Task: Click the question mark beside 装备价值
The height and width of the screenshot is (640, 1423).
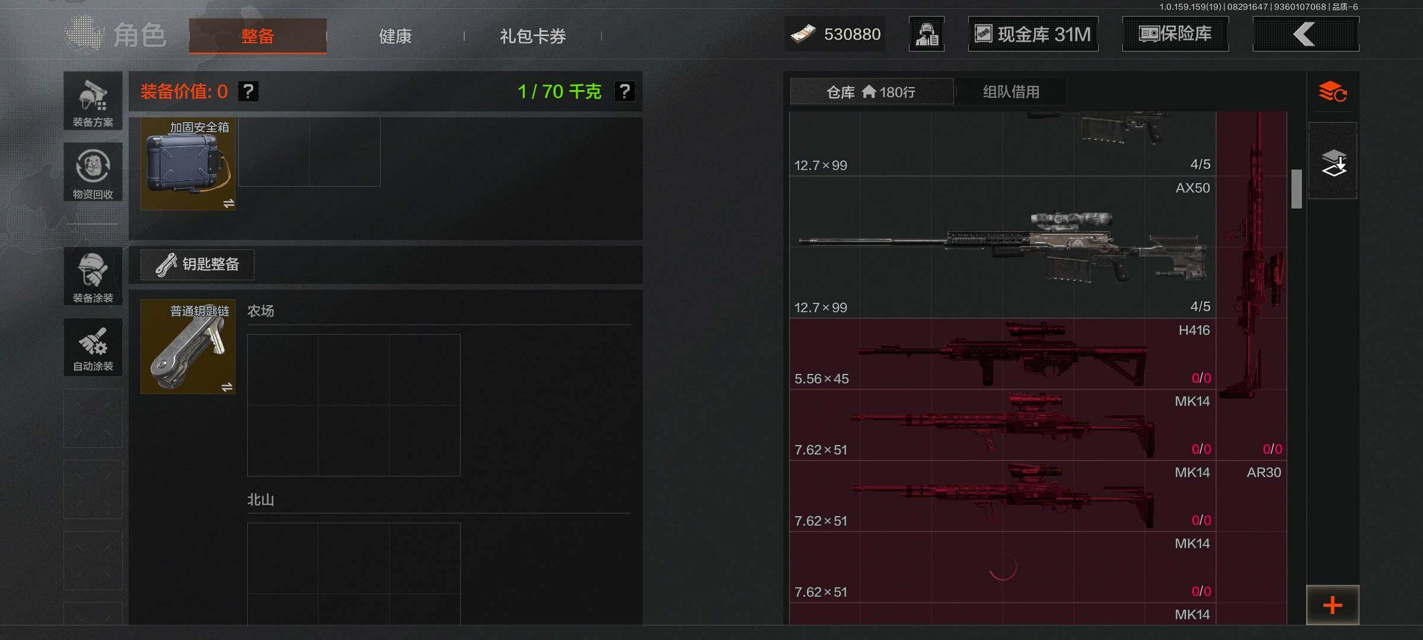Action: coord(248,91)
